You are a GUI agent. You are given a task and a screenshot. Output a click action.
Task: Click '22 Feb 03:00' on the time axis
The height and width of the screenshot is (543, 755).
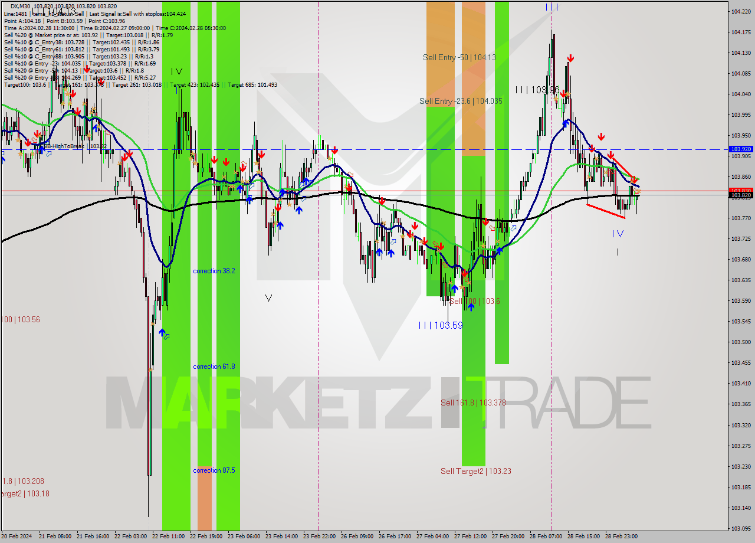pos(131,537)
